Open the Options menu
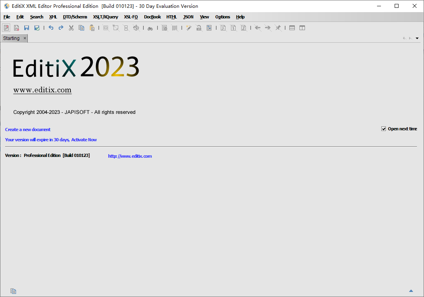424x297 pixels. click(x=222, y=17)
